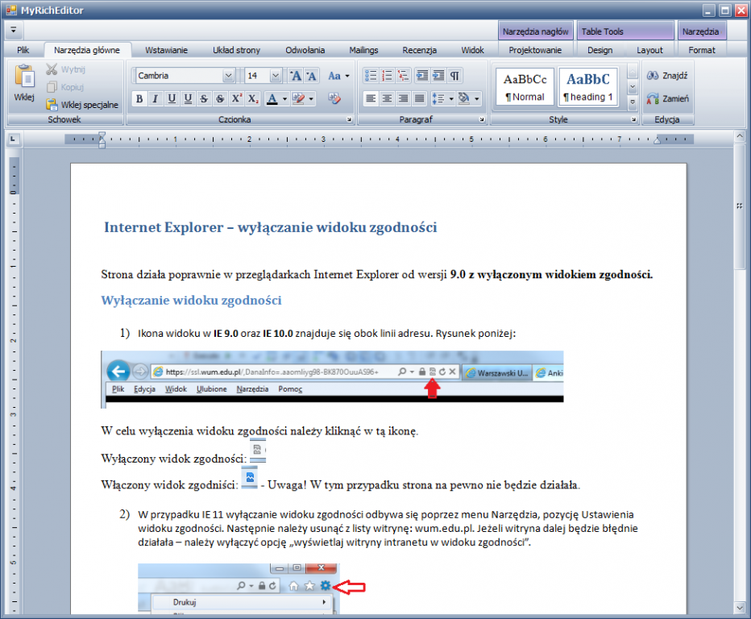Open the quick access toolbar dropdown
This screenshot has width=751, height=619.
coord(14,30)
